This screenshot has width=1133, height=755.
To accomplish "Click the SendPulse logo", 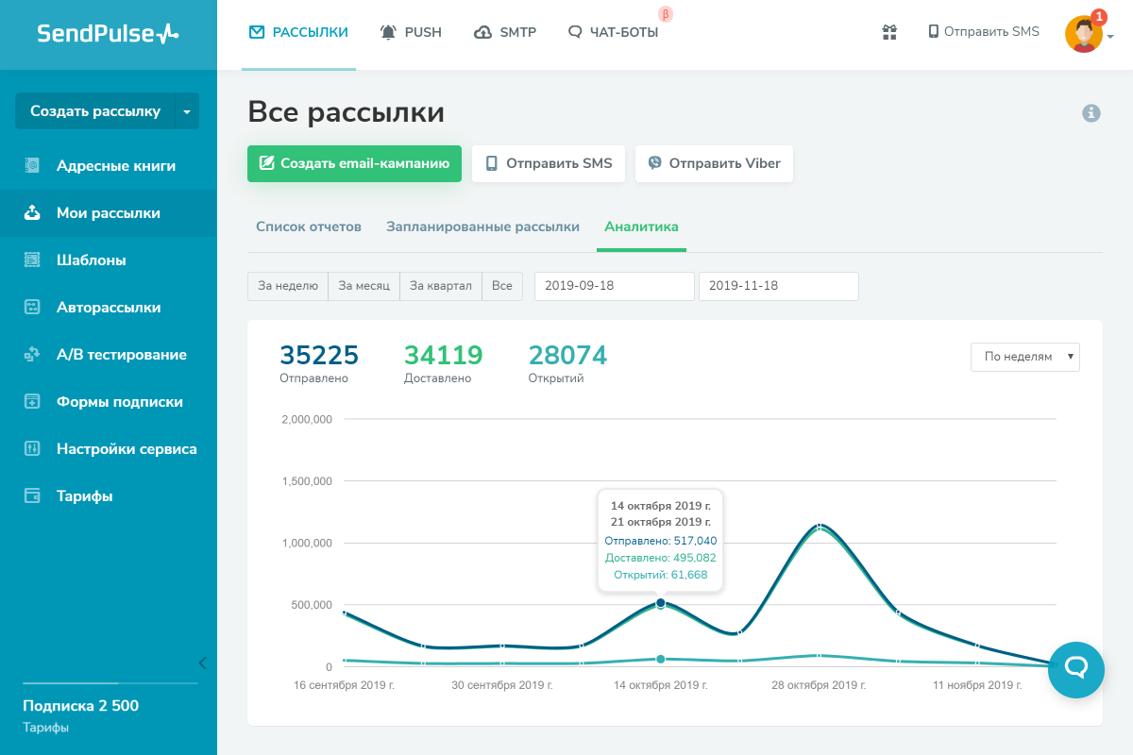I will pos(108,34).
